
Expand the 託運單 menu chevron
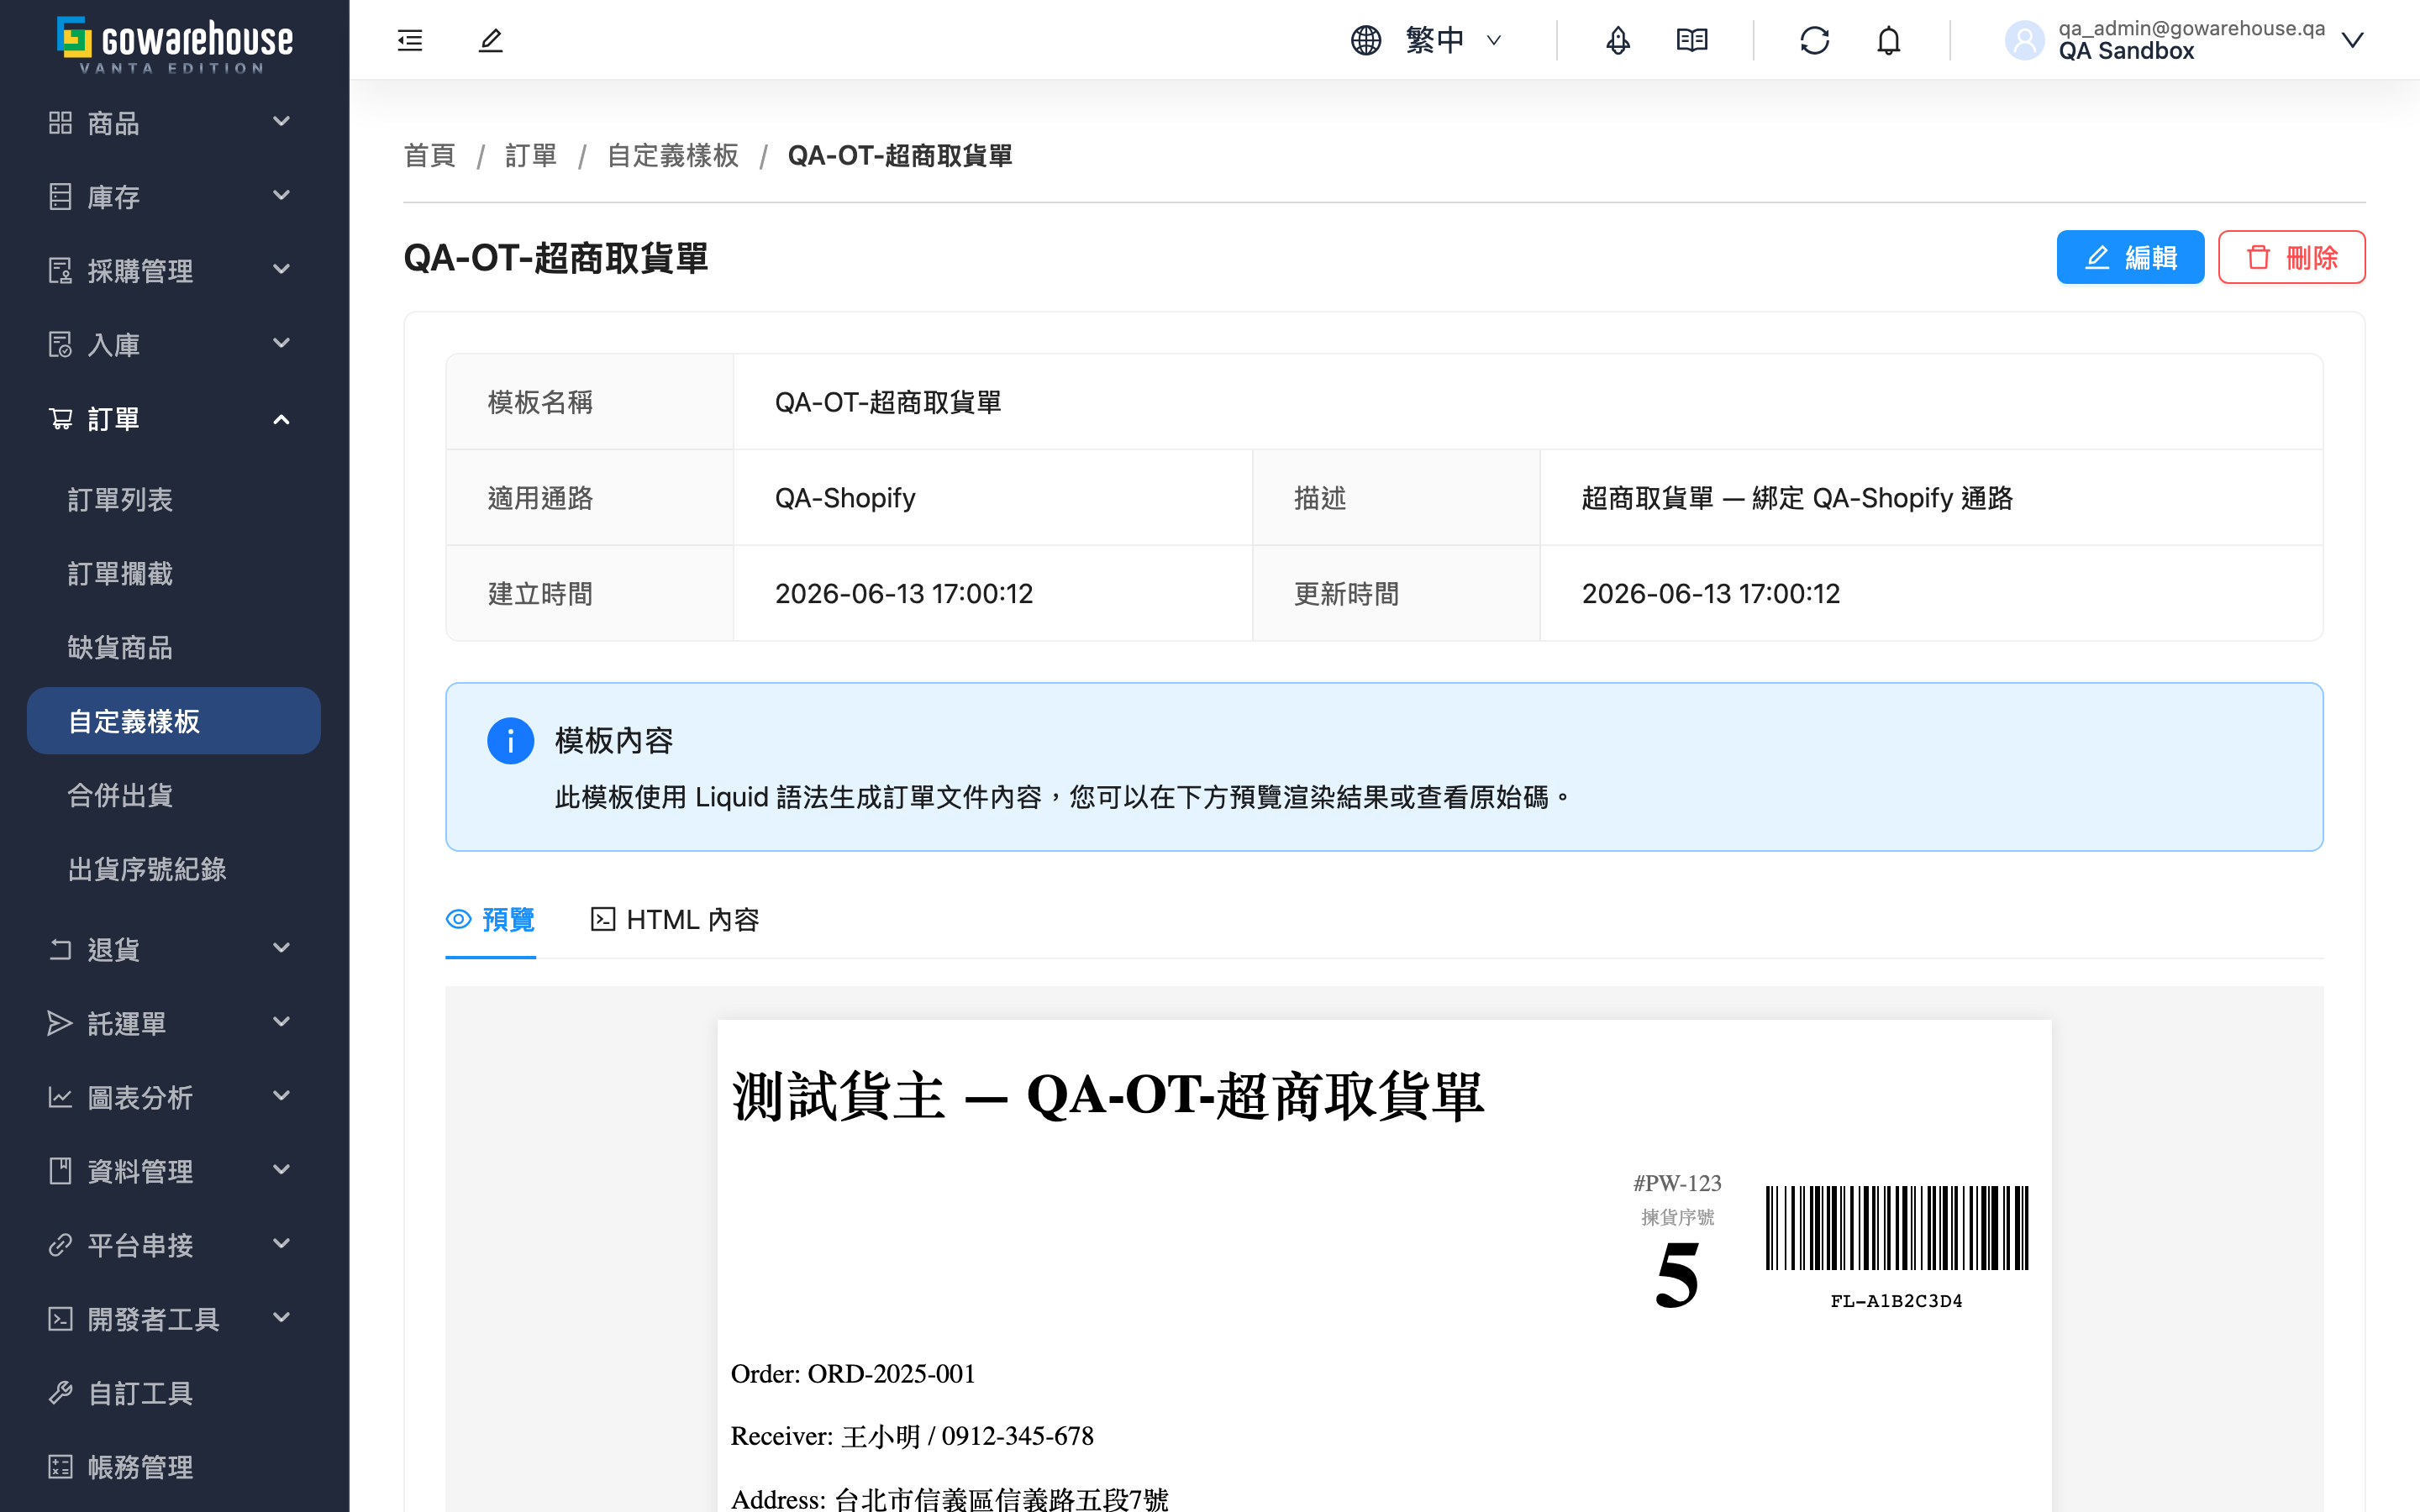pos(282,1021)
